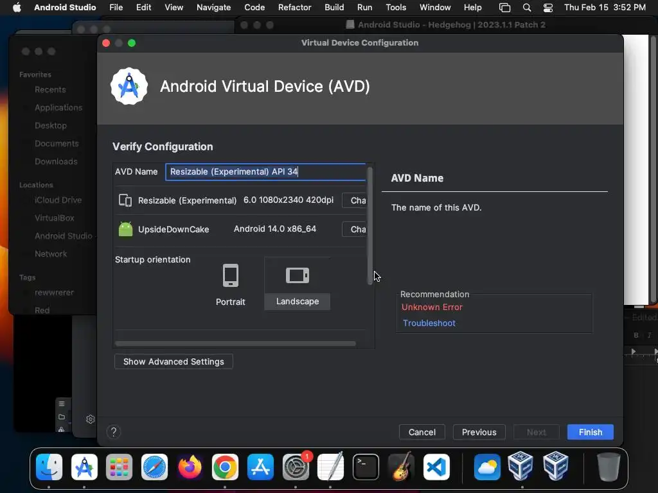Viewport: 658px width, 493px height.
Task: Open Terminal from the Dock
Action: point(366,467)
